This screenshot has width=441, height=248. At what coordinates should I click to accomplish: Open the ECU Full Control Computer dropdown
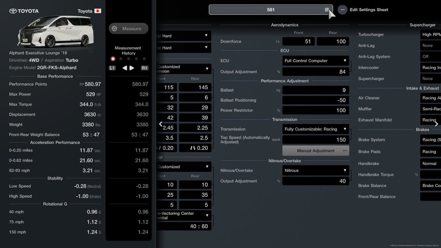point(316,61)
